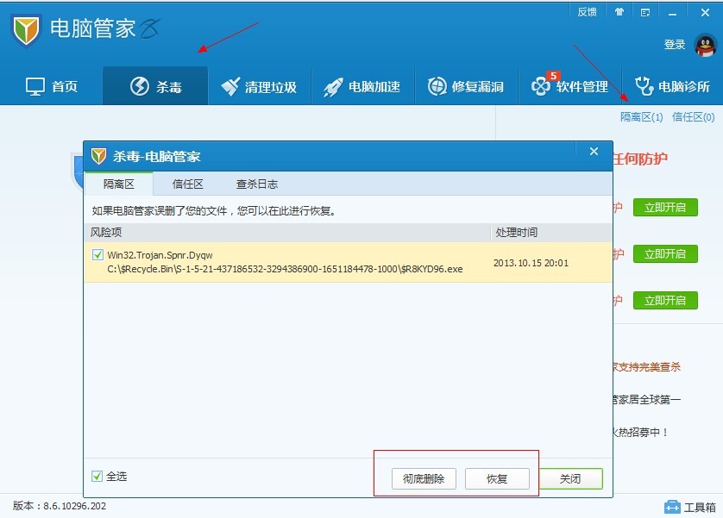Click the 关闭 button in dialog
The width and height of the screenshot is (723, 518).
(x=570, y=479)
